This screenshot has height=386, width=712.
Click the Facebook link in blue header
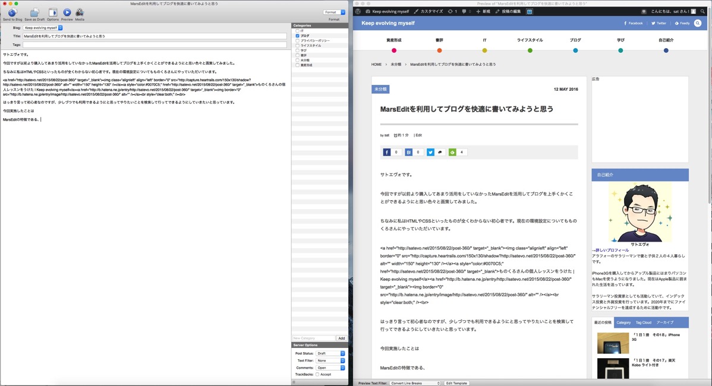[x=634, y=23]
